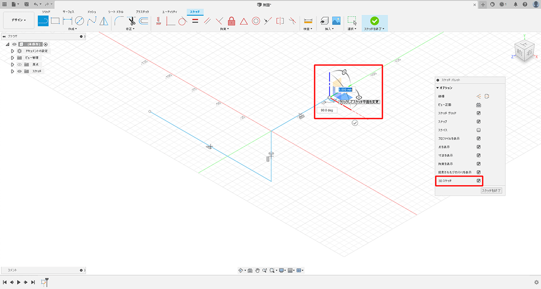Select the Line sketch tool
541x289 pixels.
43,21
